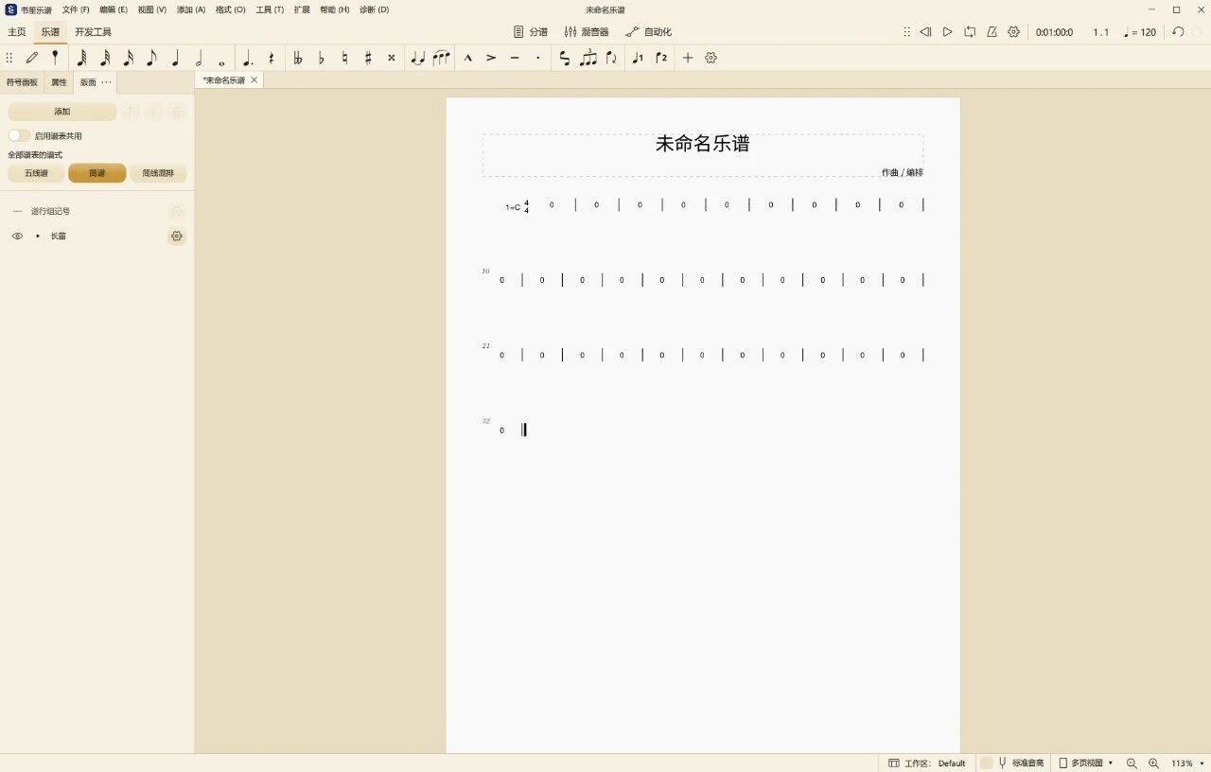
Task: Rewind playback to the start
Action: coord(925,32)
